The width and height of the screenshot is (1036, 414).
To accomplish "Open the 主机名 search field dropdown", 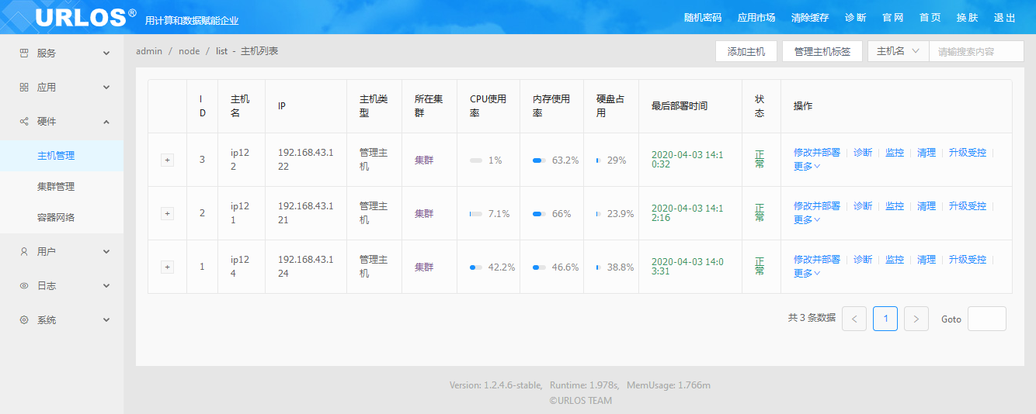I will (898, 51).
